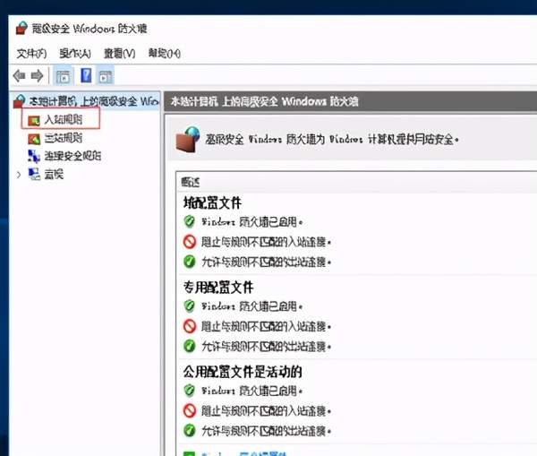Viewport: 537px width, 456px height.
Task: Select 连接安全规则 (Connection Security Rules) node
Action: coord(72,155)
